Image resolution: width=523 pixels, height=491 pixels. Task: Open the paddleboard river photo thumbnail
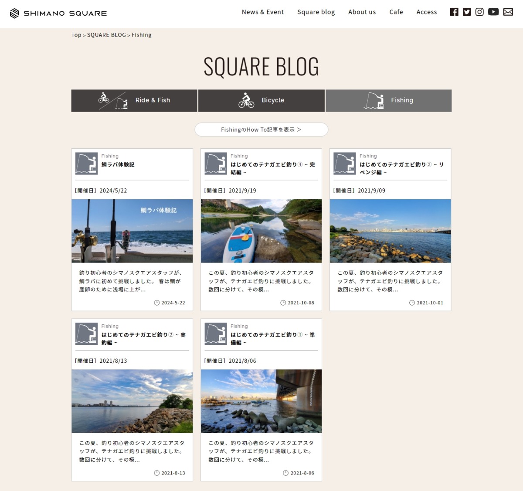tap(261, 231)
